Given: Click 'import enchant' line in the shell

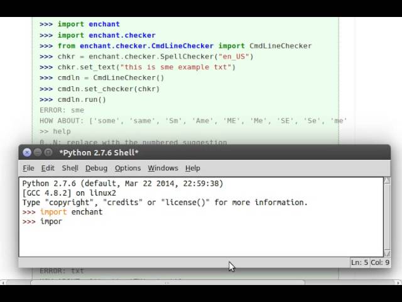Looking at the screenshot, I should pyautogui.click(x=62, y=212).
